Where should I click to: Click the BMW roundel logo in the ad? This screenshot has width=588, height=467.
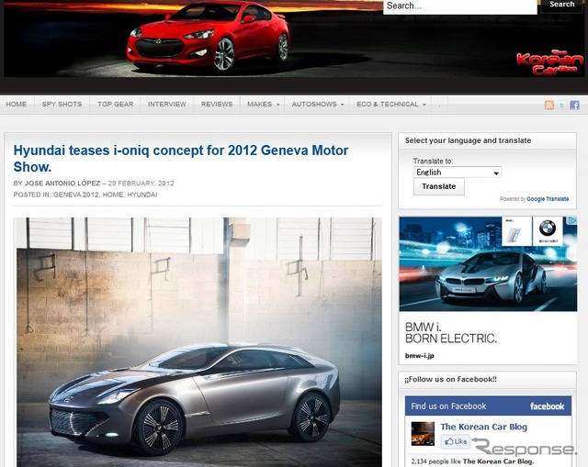(548, 229)
